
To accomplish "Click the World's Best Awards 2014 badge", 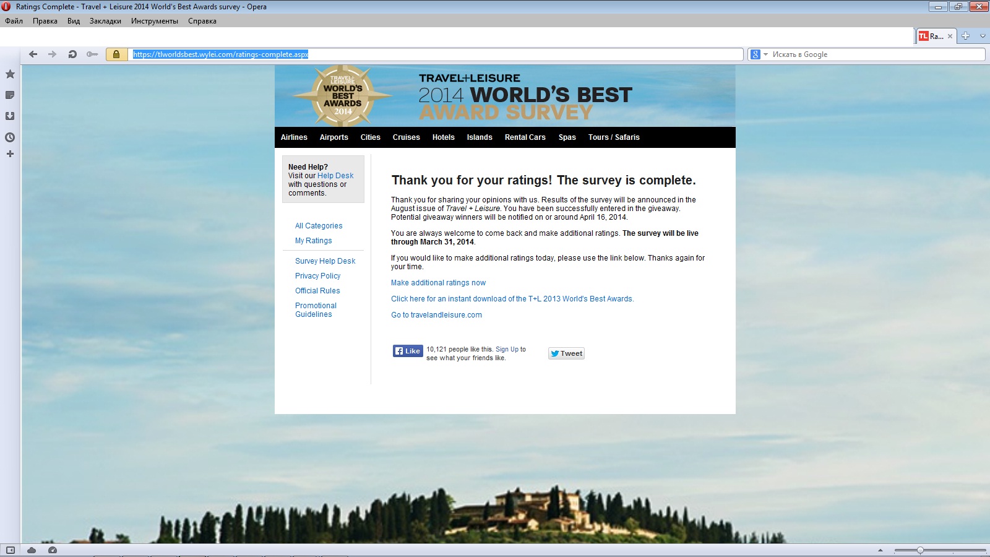I will click(x=343, y=96).
